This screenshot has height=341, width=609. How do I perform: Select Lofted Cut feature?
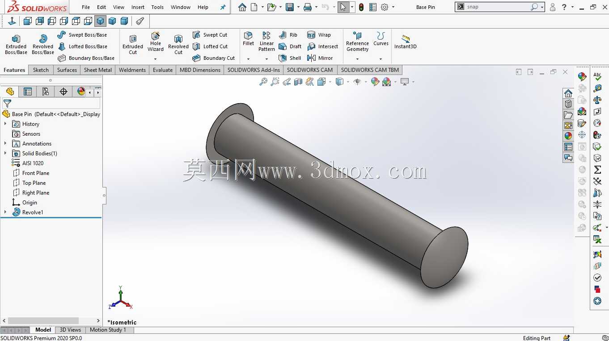pos(210,46)
